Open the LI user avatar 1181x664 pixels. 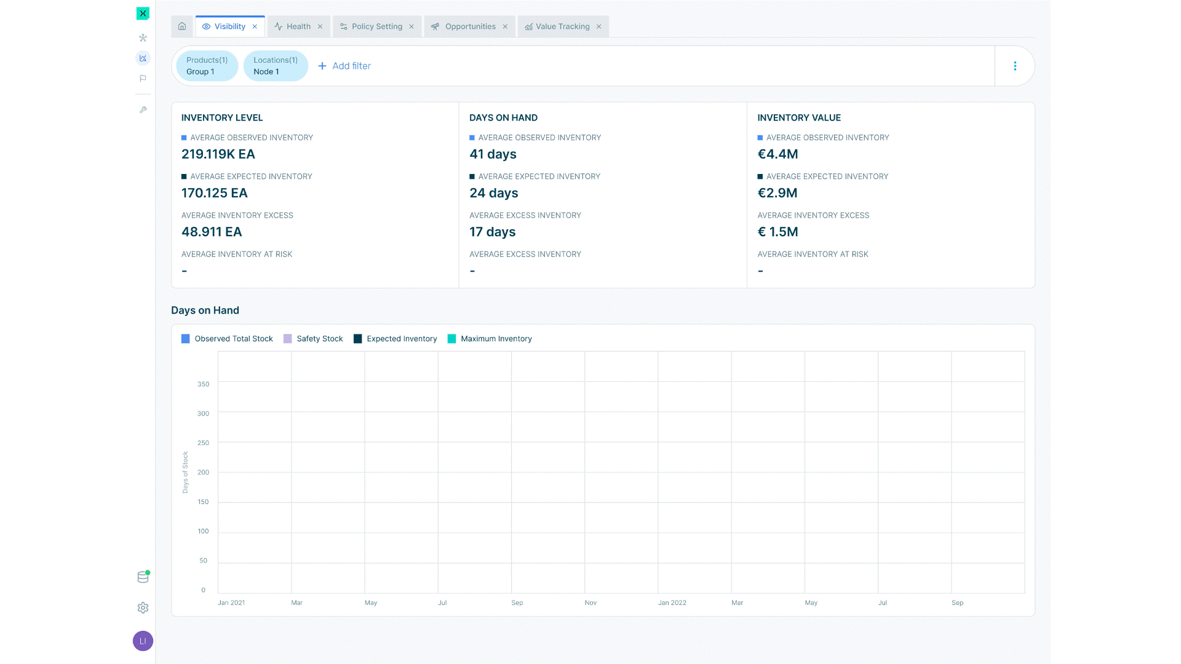[x=143, y=641]
